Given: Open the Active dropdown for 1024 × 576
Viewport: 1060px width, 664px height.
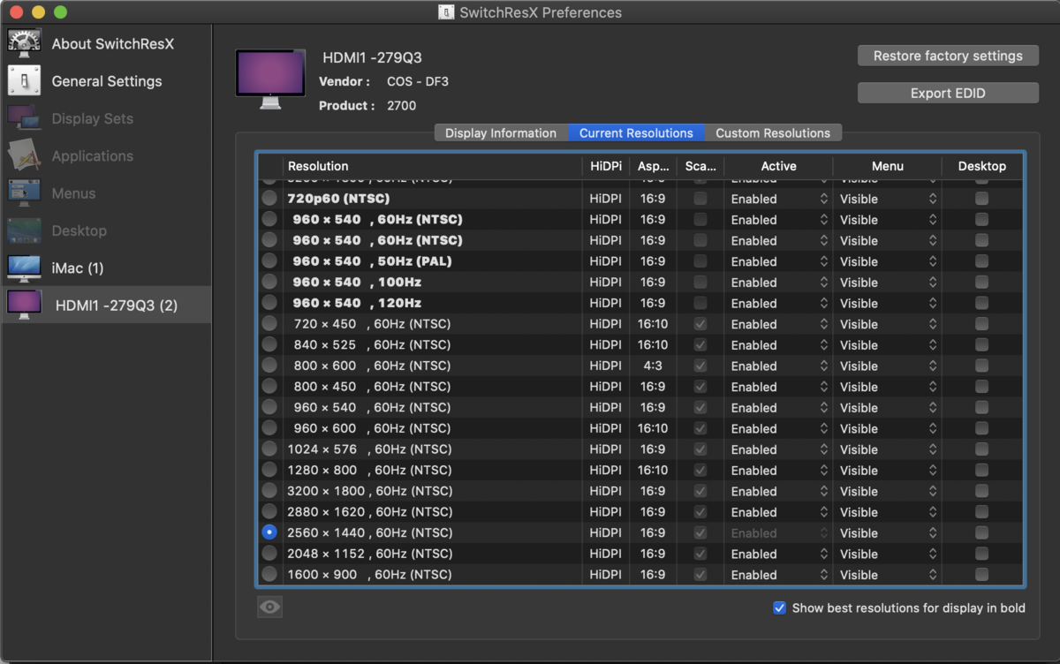Looking at the screenshot, I should tap(778, 449).
